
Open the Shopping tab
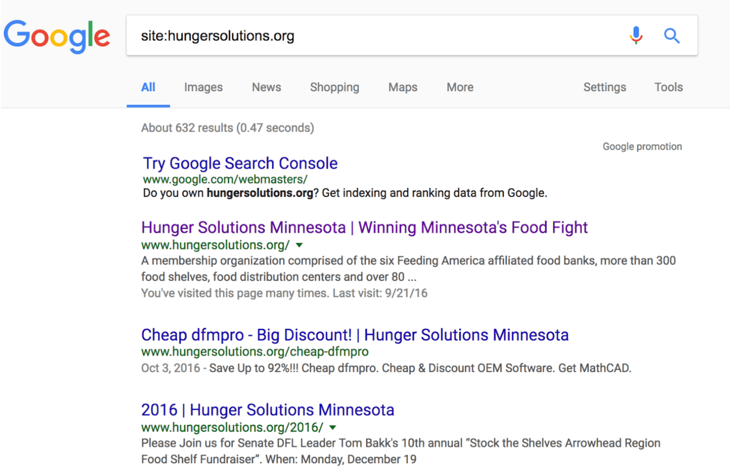334,87
